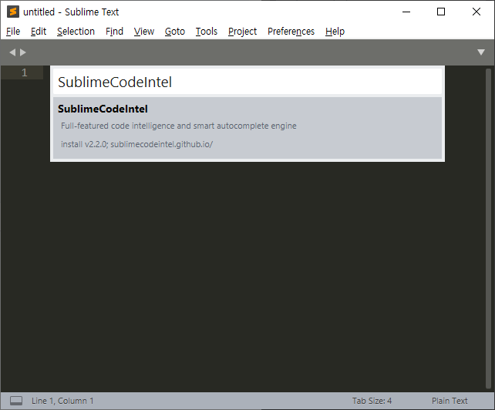This screenshot has width=495, height=410.
Task: Open the File menu
Action: (x=13, y=32)
